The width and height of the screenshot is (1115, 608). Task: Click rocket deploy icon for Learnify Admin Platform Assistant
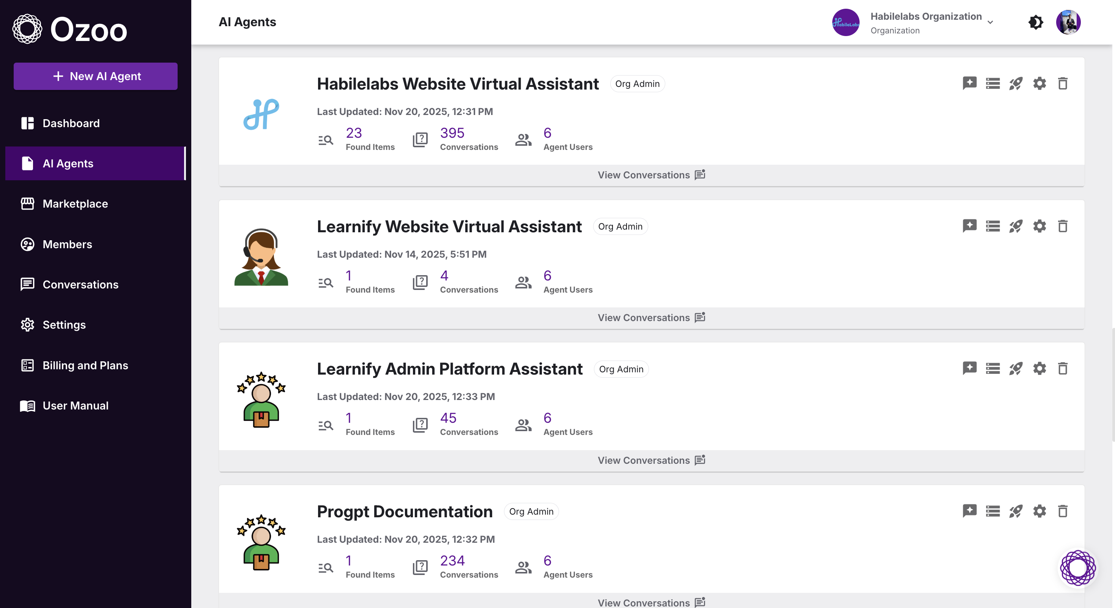pos(1016,368)
